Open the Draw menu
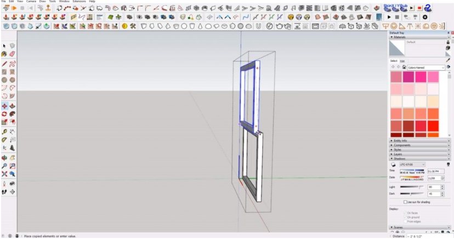This screenshot has height=239, width=454. (x=43, y=2)
